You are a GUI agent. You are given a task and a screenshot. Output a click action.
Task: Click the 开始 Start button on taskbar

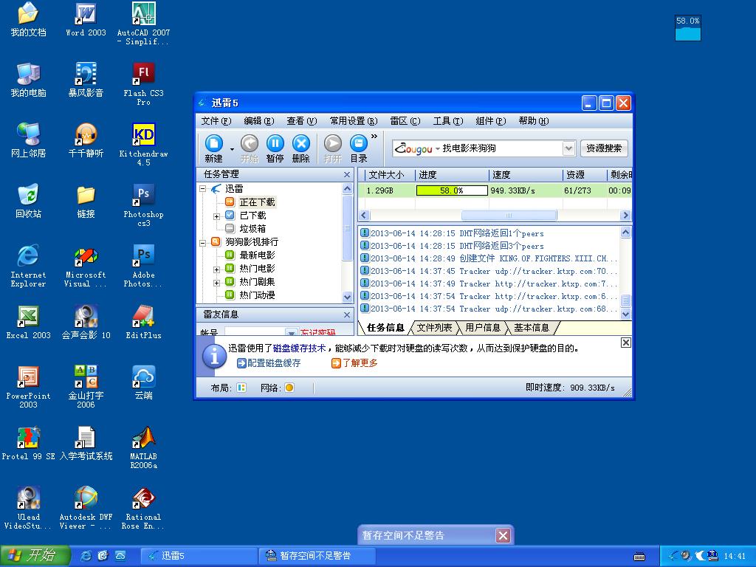point(35,556)
